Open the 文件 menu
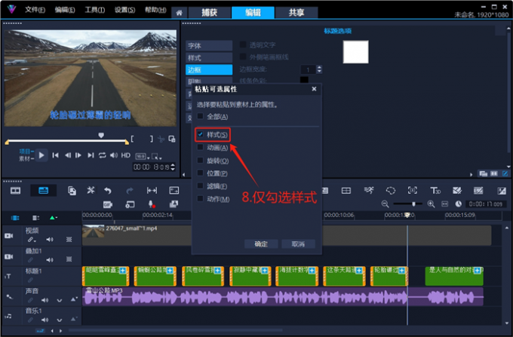The height and width of the screenshot is (337, 513). (35, 10)
